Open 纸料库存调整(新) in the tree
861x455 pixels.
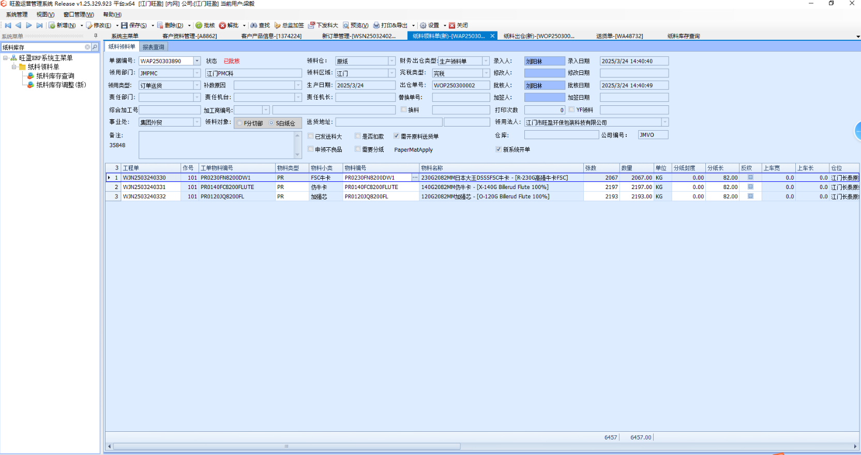click(x=61, y=85)
